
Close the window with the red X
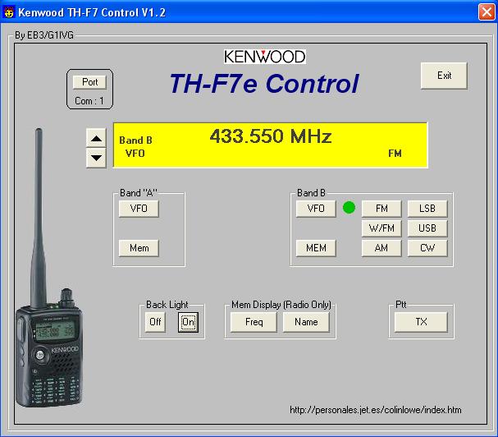(485, 11)
